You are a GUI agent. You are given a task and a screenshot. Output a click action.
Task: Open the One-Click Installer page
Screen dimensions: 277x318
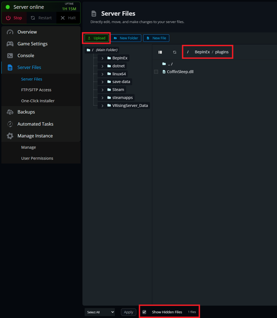click(38, 101)
